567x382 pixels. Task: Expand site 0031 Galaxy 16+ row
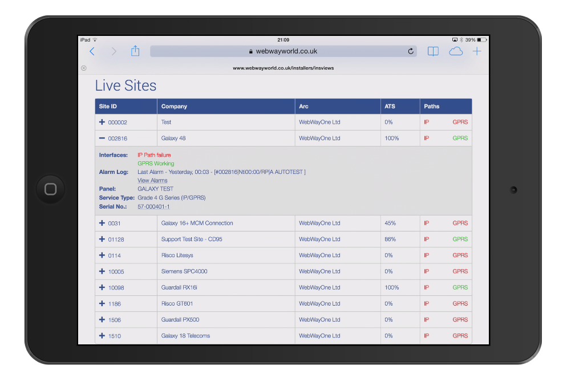(102, 223)
